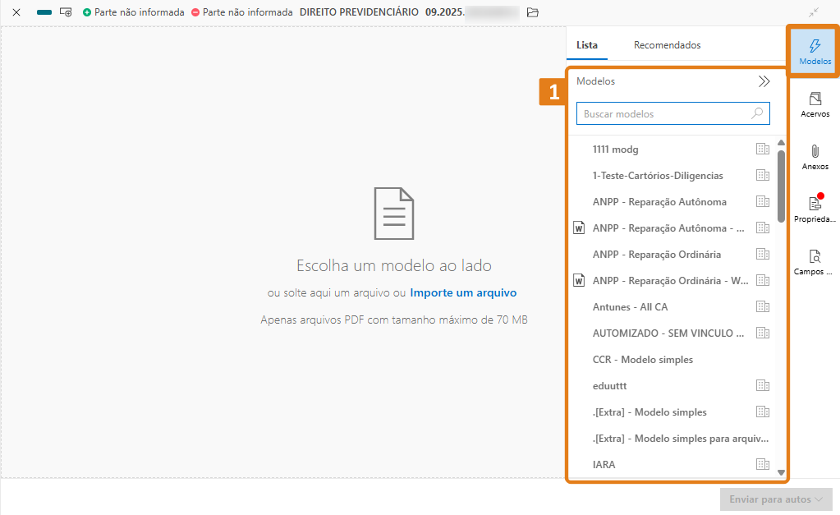Click the folder icon beside process number
The image size is (840, 515).
[x=533, y=12]
